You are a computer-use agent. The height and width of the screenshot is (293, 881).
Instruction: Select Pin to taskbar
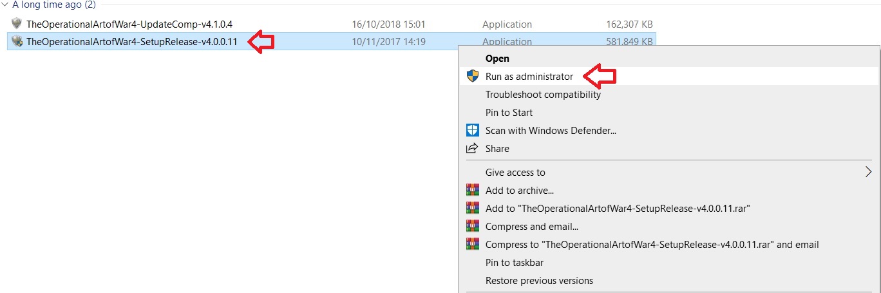pos(515,263)
